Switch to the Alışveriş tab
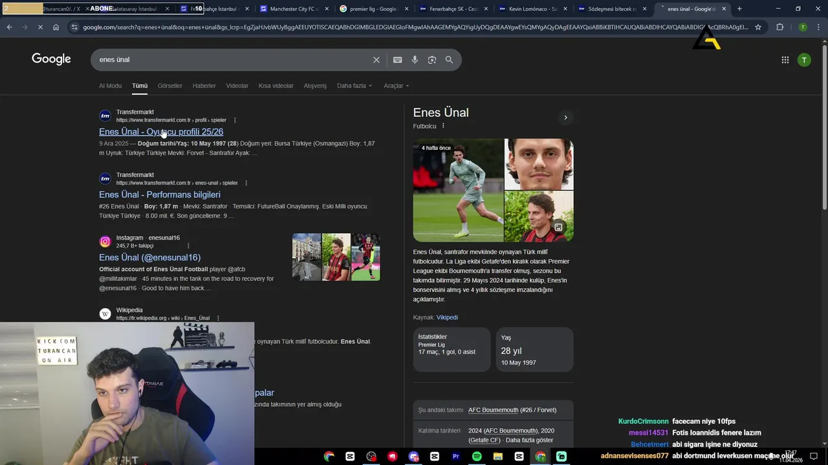Screen dimensions: 828x465 point(316,86)
